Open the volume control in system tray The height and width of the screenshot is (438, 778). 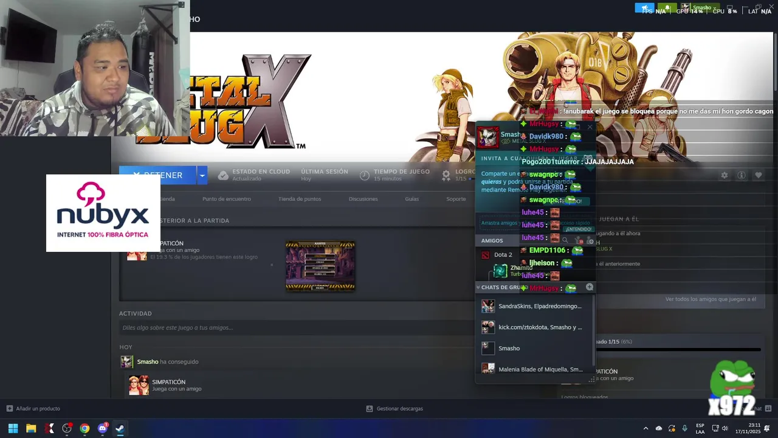point(725,428)
